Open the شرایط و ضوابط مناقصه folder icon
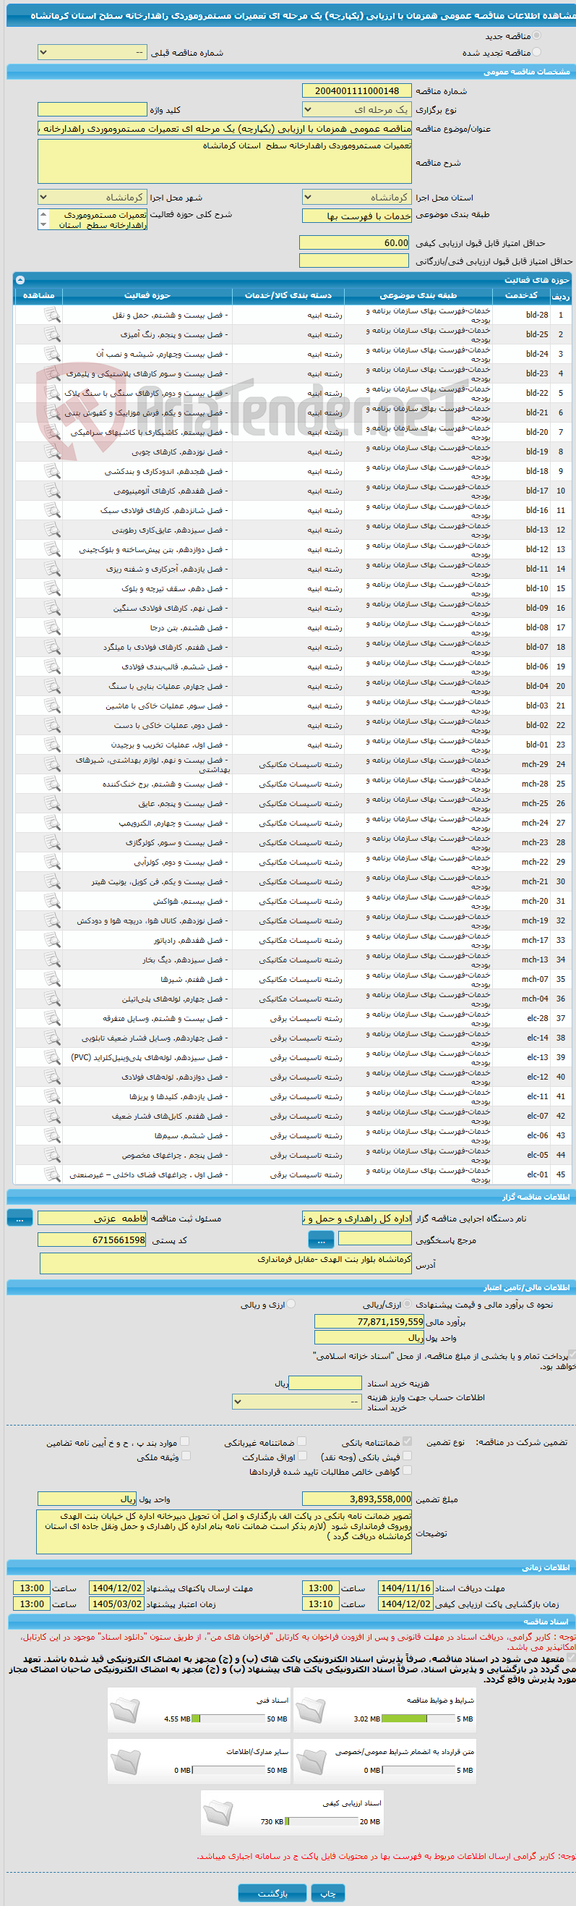Viewport: 576px width, 1906px height. click(x=311, y=1708)
